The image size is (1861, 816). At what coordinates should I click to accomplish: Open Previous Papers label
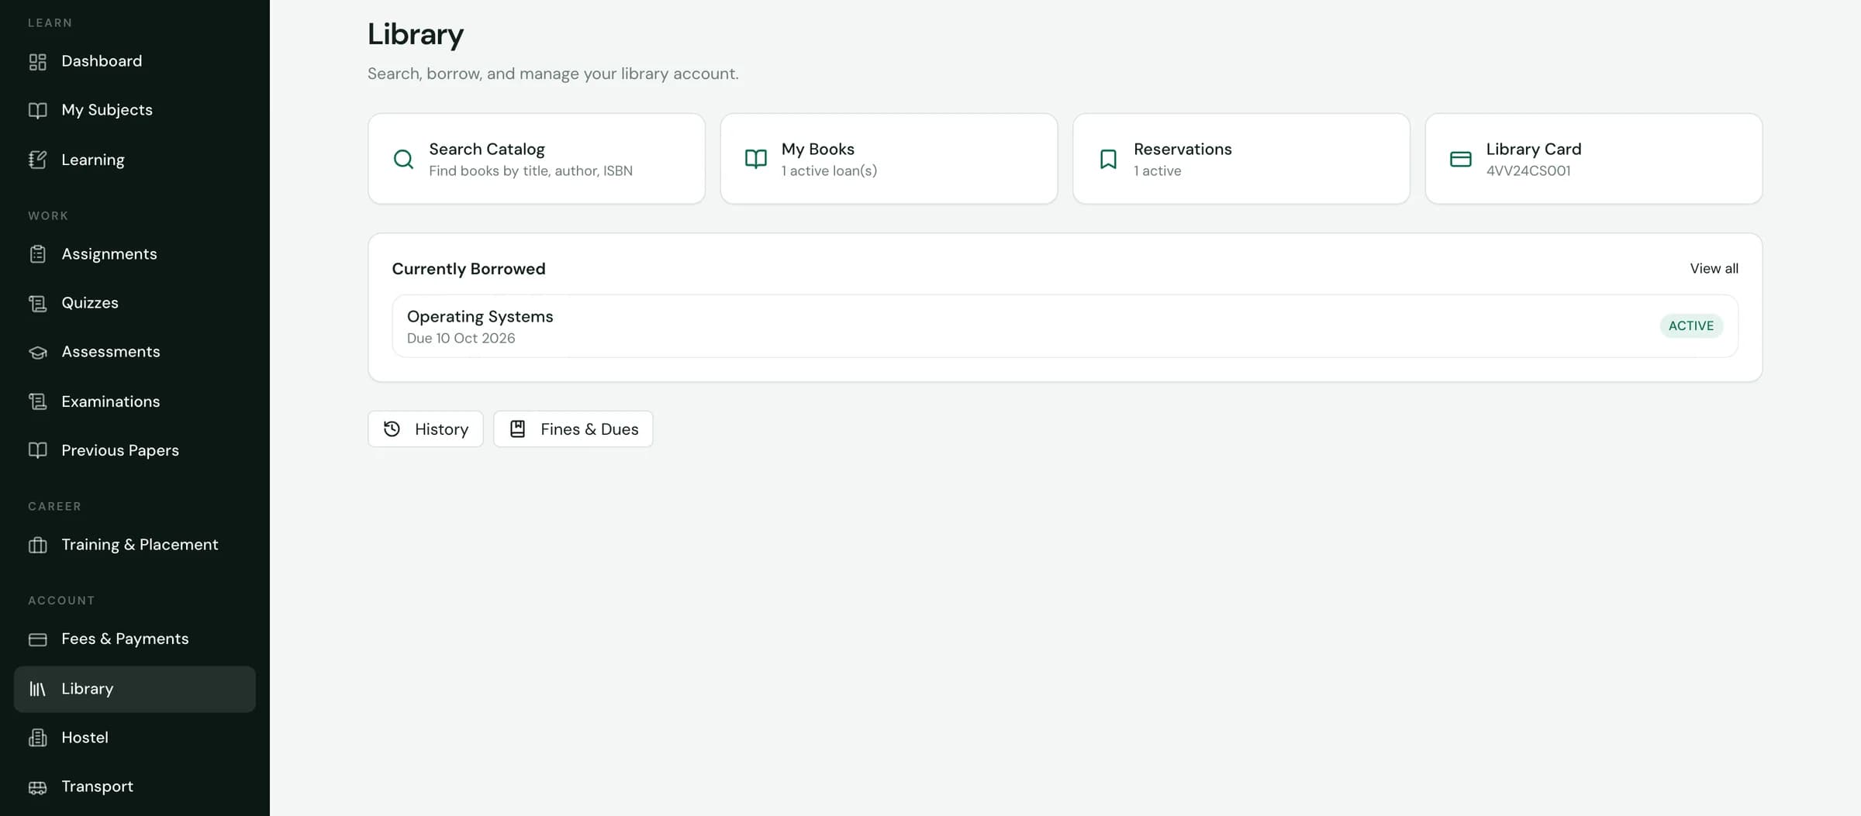tap(120, 450)
